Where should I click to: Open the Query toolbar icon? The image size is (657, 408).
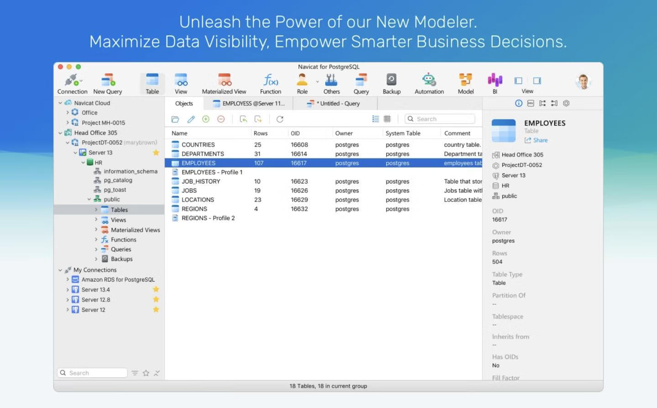point(361,84)
